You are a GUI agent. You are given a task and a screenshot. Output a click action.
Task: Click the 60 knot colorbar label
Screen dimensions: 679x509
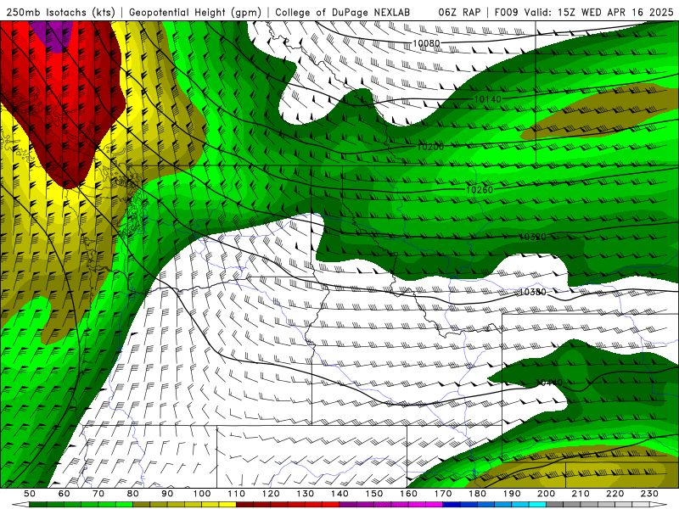point(64,494)
